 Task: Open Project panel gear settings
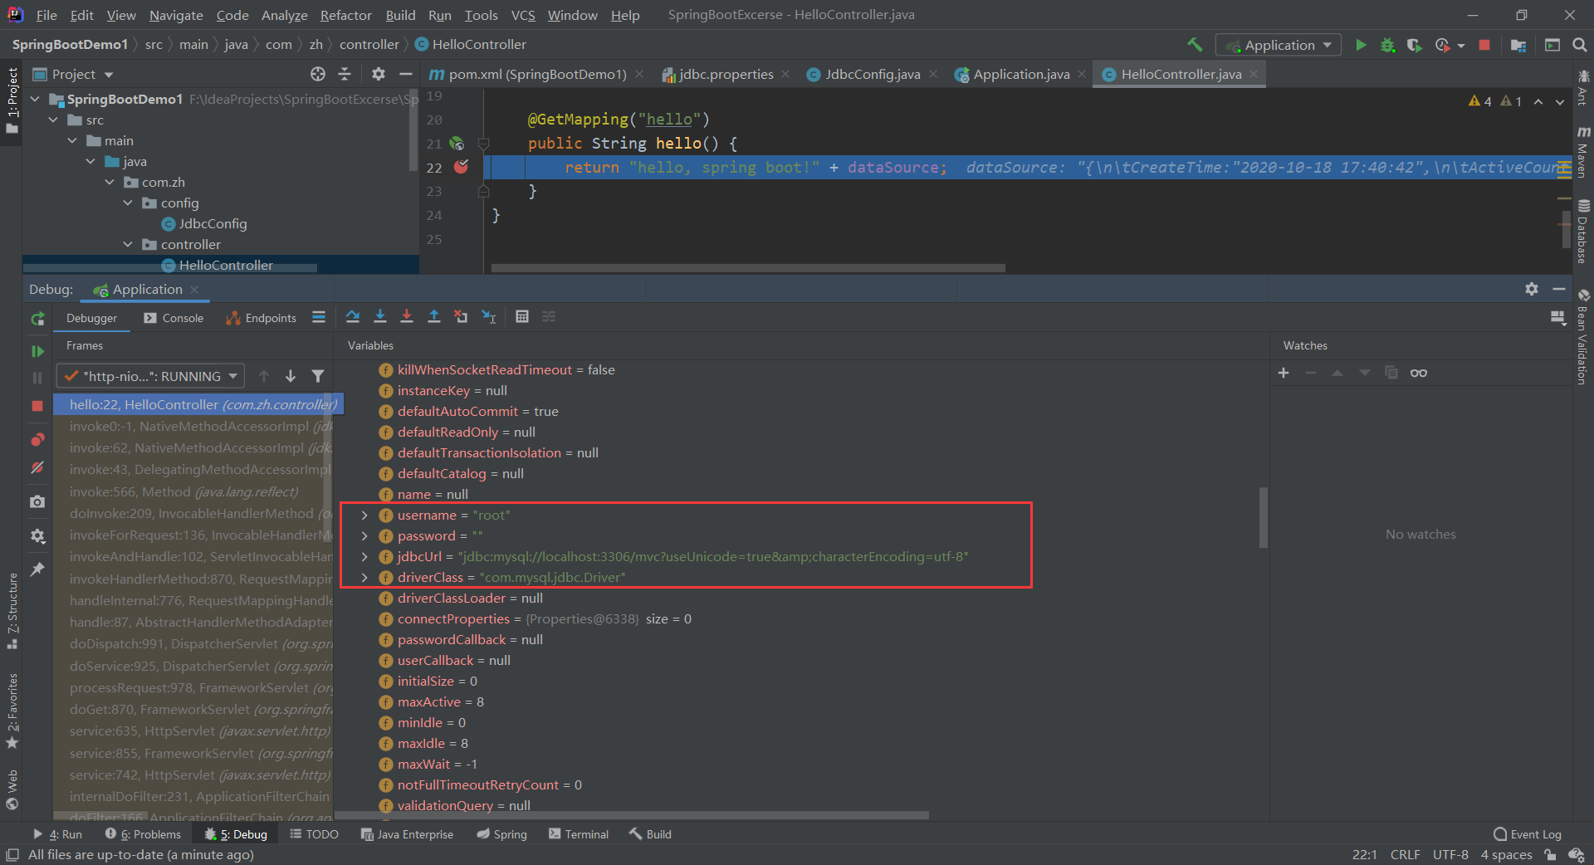pos(378,74)
